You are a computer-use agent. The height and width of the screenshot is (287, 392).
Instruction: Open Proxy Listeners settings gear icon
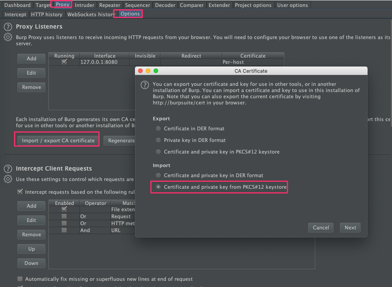(x=8, y=37)
